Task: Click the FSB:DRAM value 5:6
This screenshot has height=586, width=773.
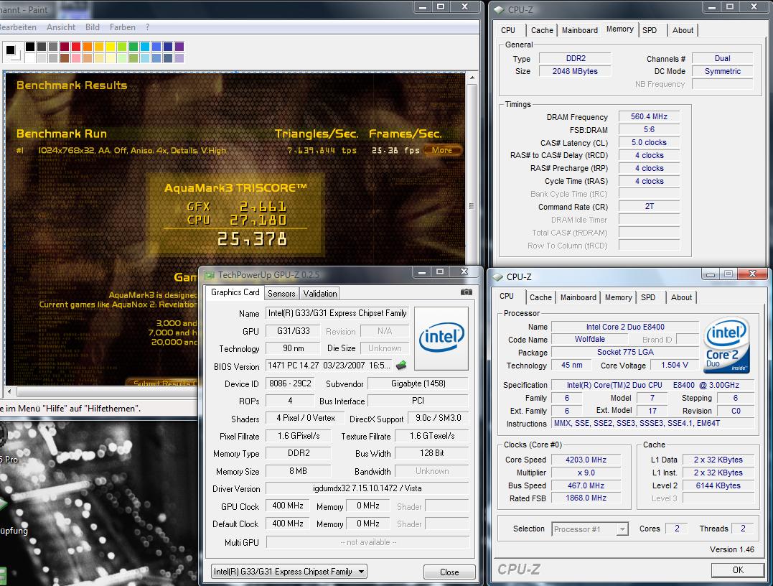Action: coord(649,129)
